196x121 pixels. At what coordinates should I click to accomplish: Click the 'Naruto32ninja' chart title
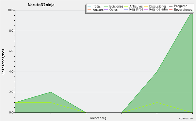point(41,5)
